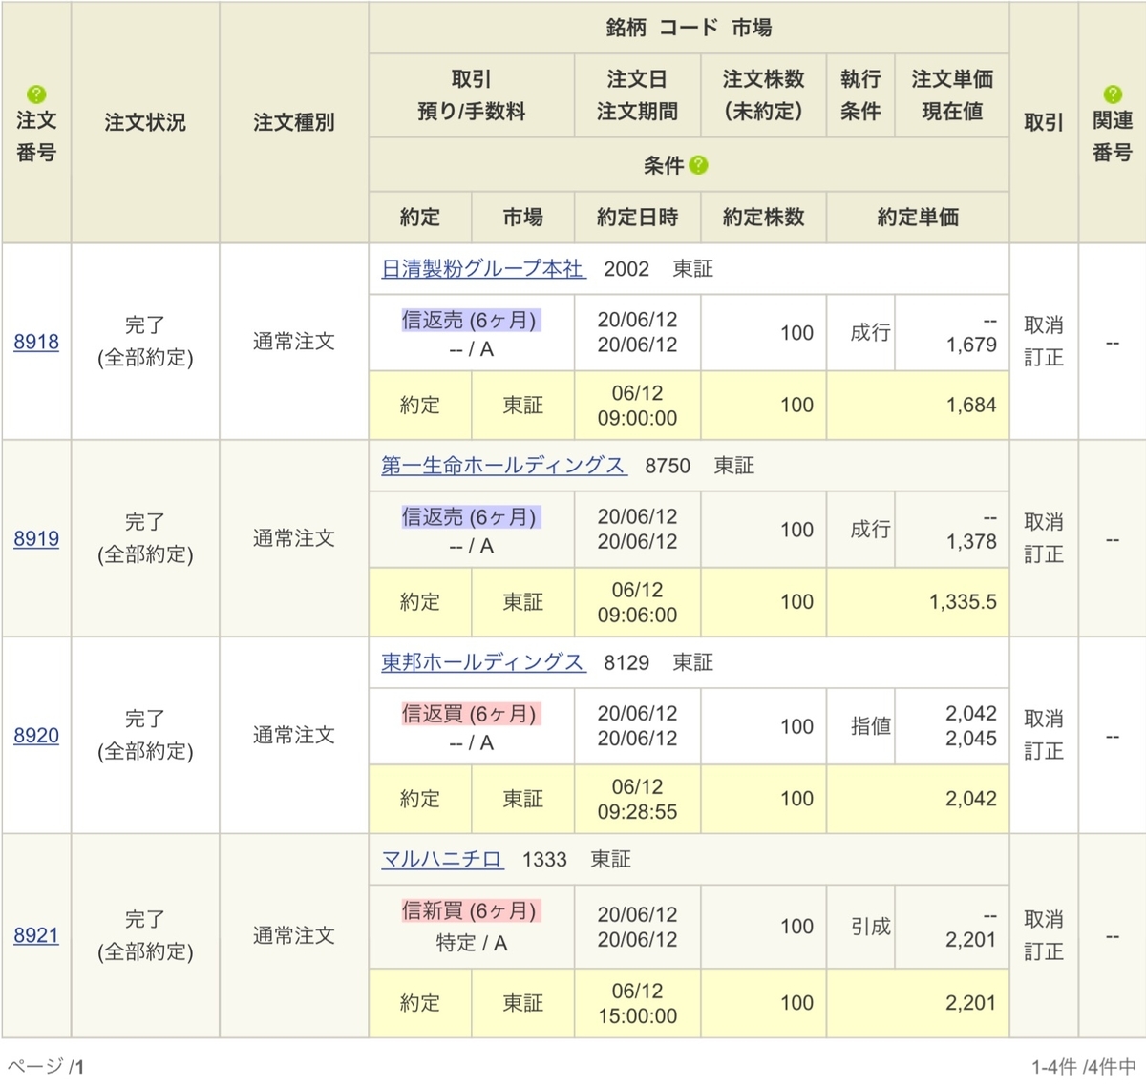Click execution price 2,042 in yellow row

coord(971,799)
